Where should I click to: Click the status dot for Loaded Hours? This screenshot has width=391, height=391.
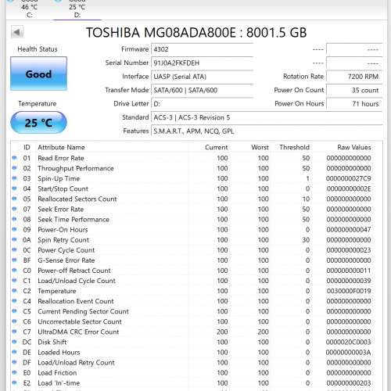(14, 352)
